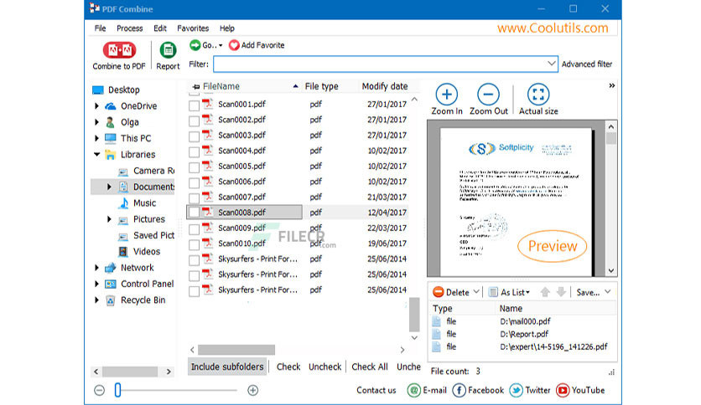Image resolution: width=701 pixels, height=405 pixels.
Task: Select the This PC icon in tree
Action: pos(111,138)
